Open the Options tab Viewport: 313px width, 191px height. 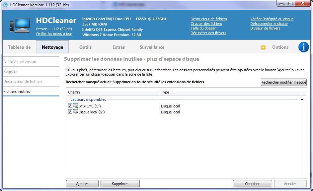coord(280,47)
